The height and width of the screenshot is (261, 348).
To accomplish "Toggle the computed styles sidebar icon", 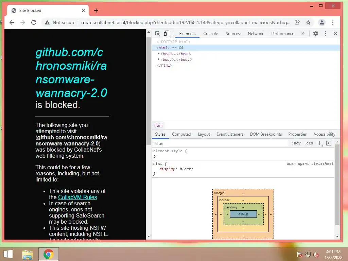I will tap(329, 143).
